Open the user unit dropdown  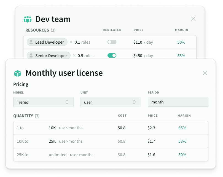(x=111, y=102)
